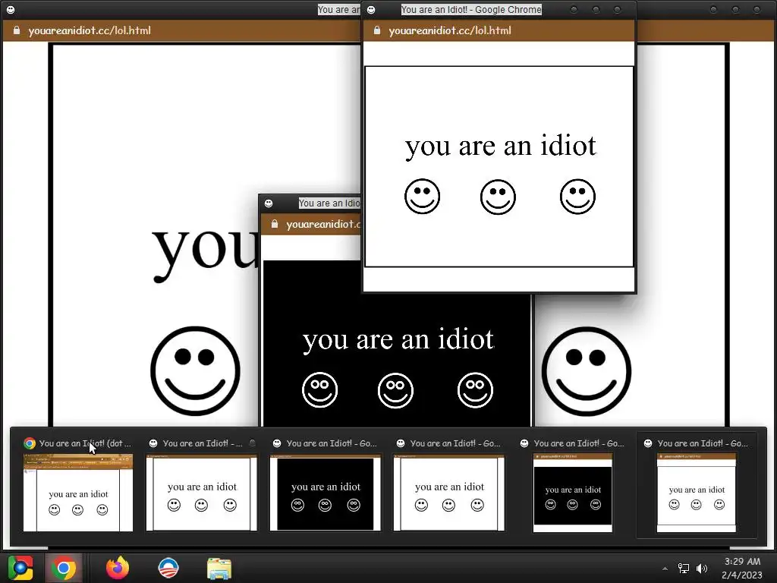Open the Obama rising-sun logo taskbar app
This screenshot has height=583, width=777.
coord(168,568)
